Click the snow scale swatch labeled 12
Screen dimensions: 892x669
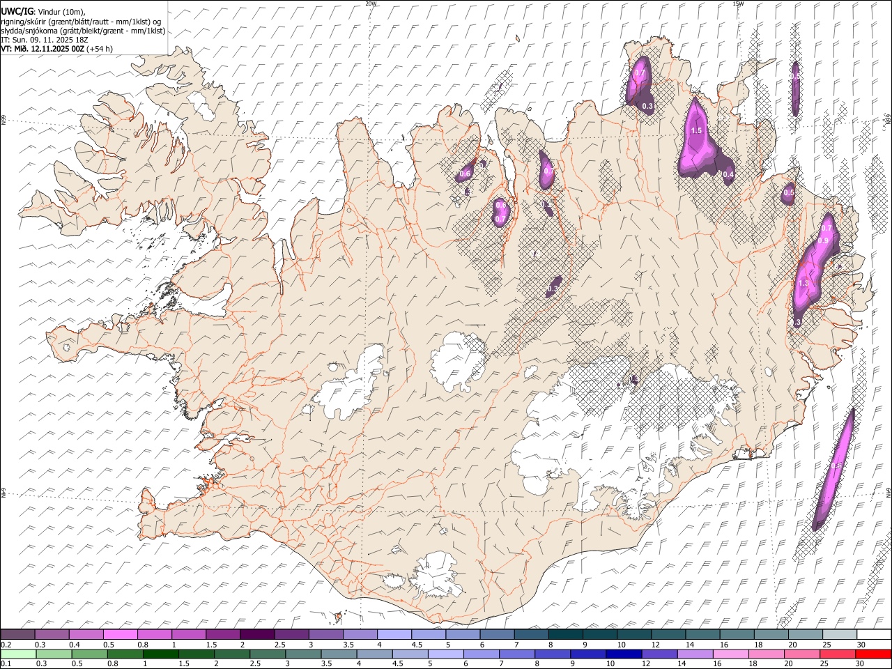click(668, 635)
